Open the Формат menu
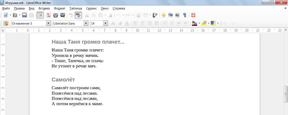288x115 pixels. (60, 8)
